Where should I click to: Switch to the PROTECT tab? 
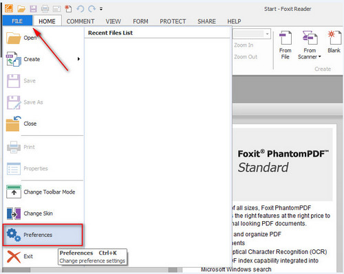pos(173,21)
